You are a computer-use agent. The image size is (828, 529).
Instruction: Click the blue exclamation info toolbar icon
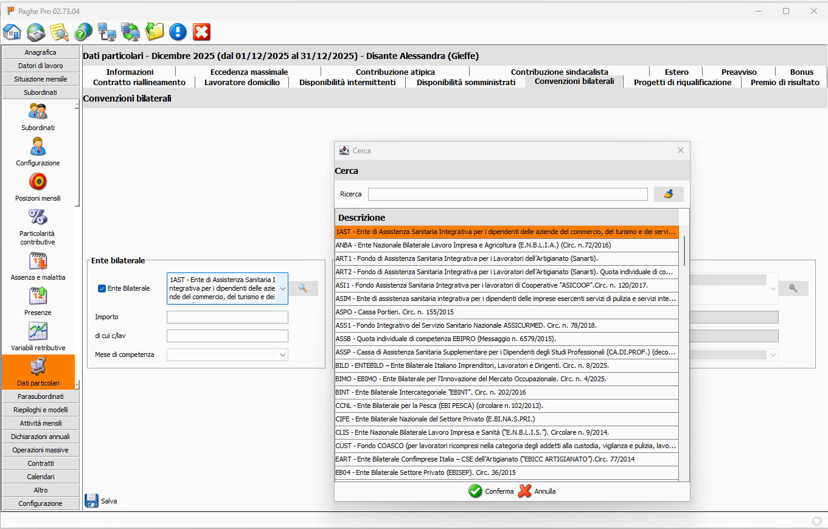[178, 32]
